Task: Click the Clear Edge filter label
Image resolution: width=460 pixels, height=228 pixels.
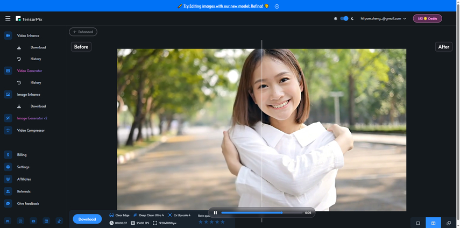Action: [122, 215]
